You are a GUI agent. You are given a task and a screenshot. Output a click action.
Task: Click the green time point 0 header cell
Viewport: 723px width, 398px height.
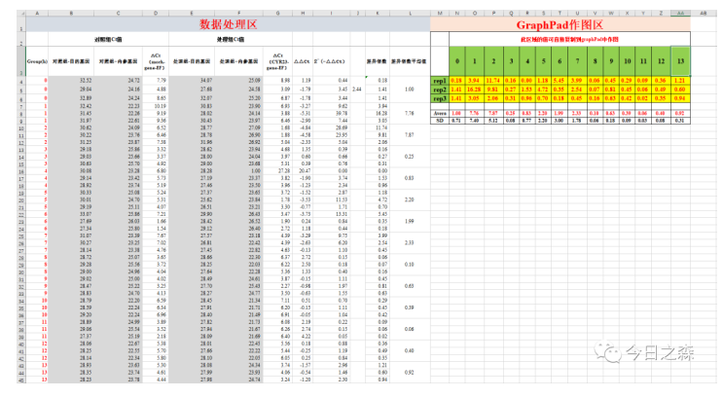click(x=458, y=59)
